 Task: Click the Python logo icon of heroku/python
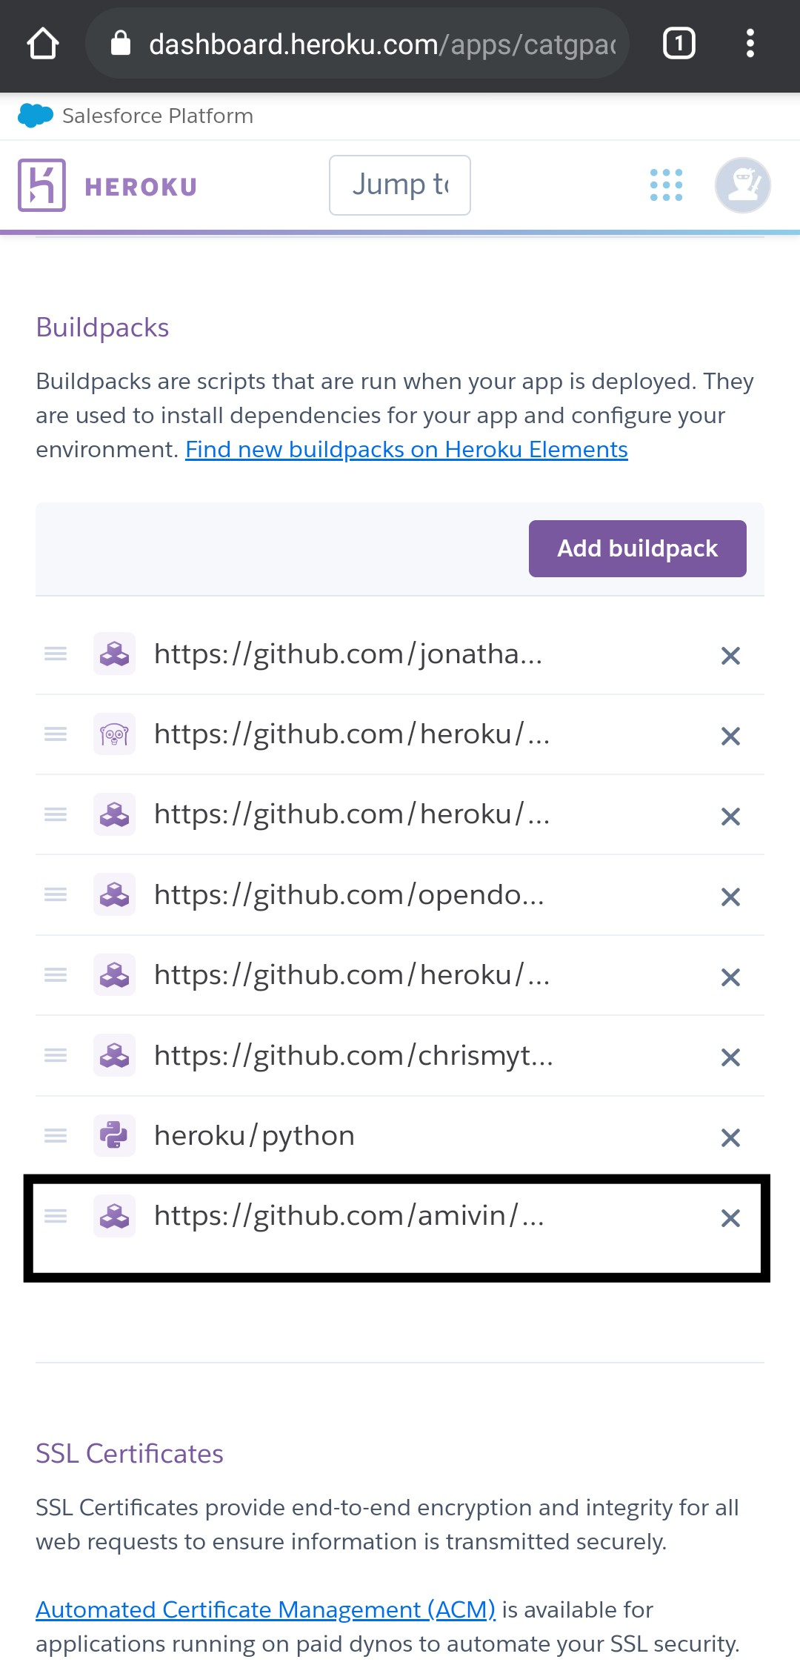pos(114,1135)
